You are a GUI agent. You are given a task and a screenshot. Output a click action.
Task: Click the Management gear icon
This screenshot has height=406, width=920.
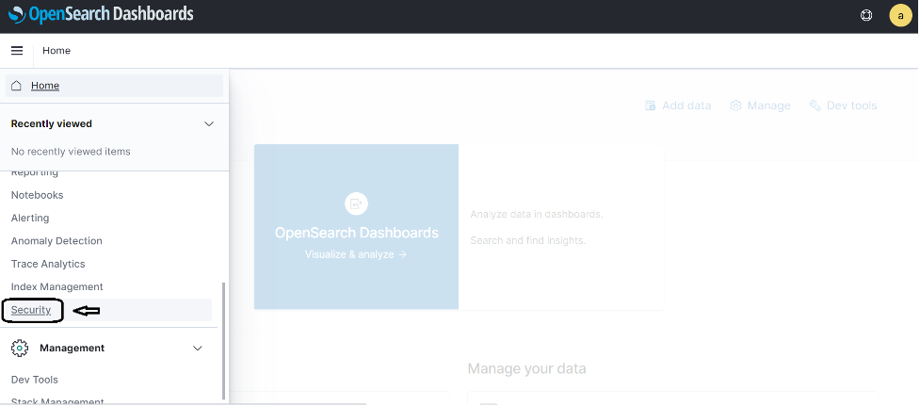tap(20, 348)
